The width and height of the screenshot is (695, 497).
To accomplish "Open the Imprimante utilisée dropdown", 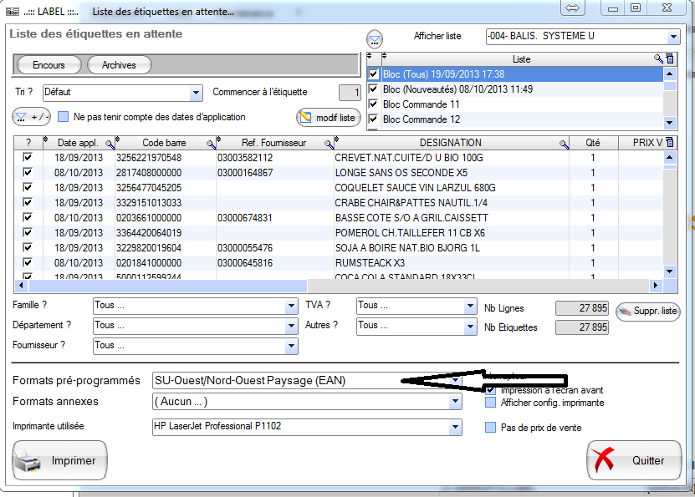I will click(455, 428).
